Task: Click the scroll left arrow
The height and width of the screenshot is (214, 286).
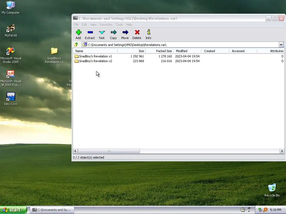Action: [x=75, y=151]
